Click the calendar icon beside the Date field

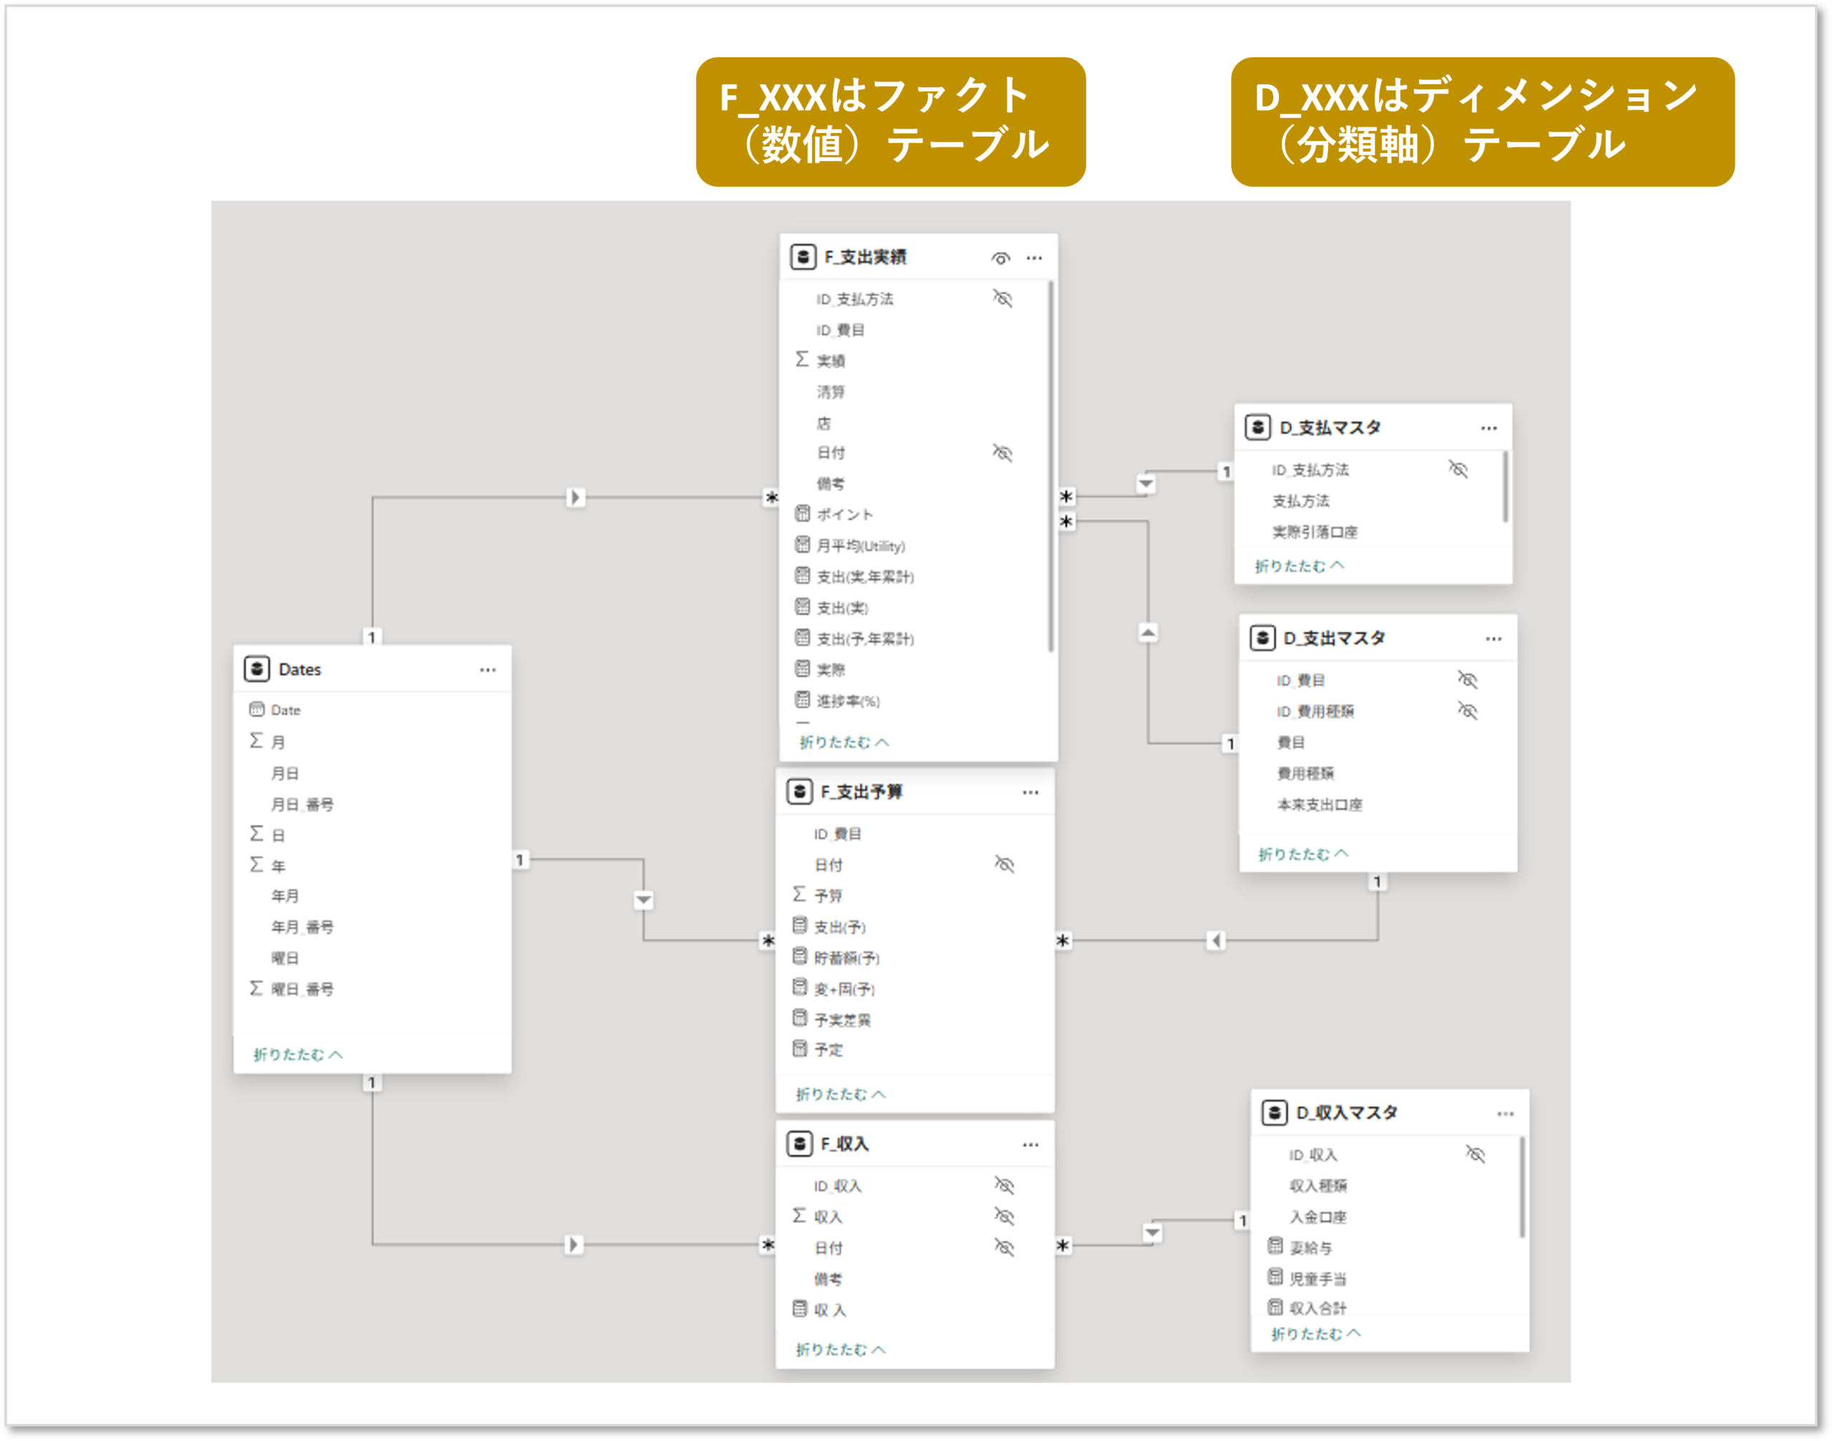(x=256, y=710)
